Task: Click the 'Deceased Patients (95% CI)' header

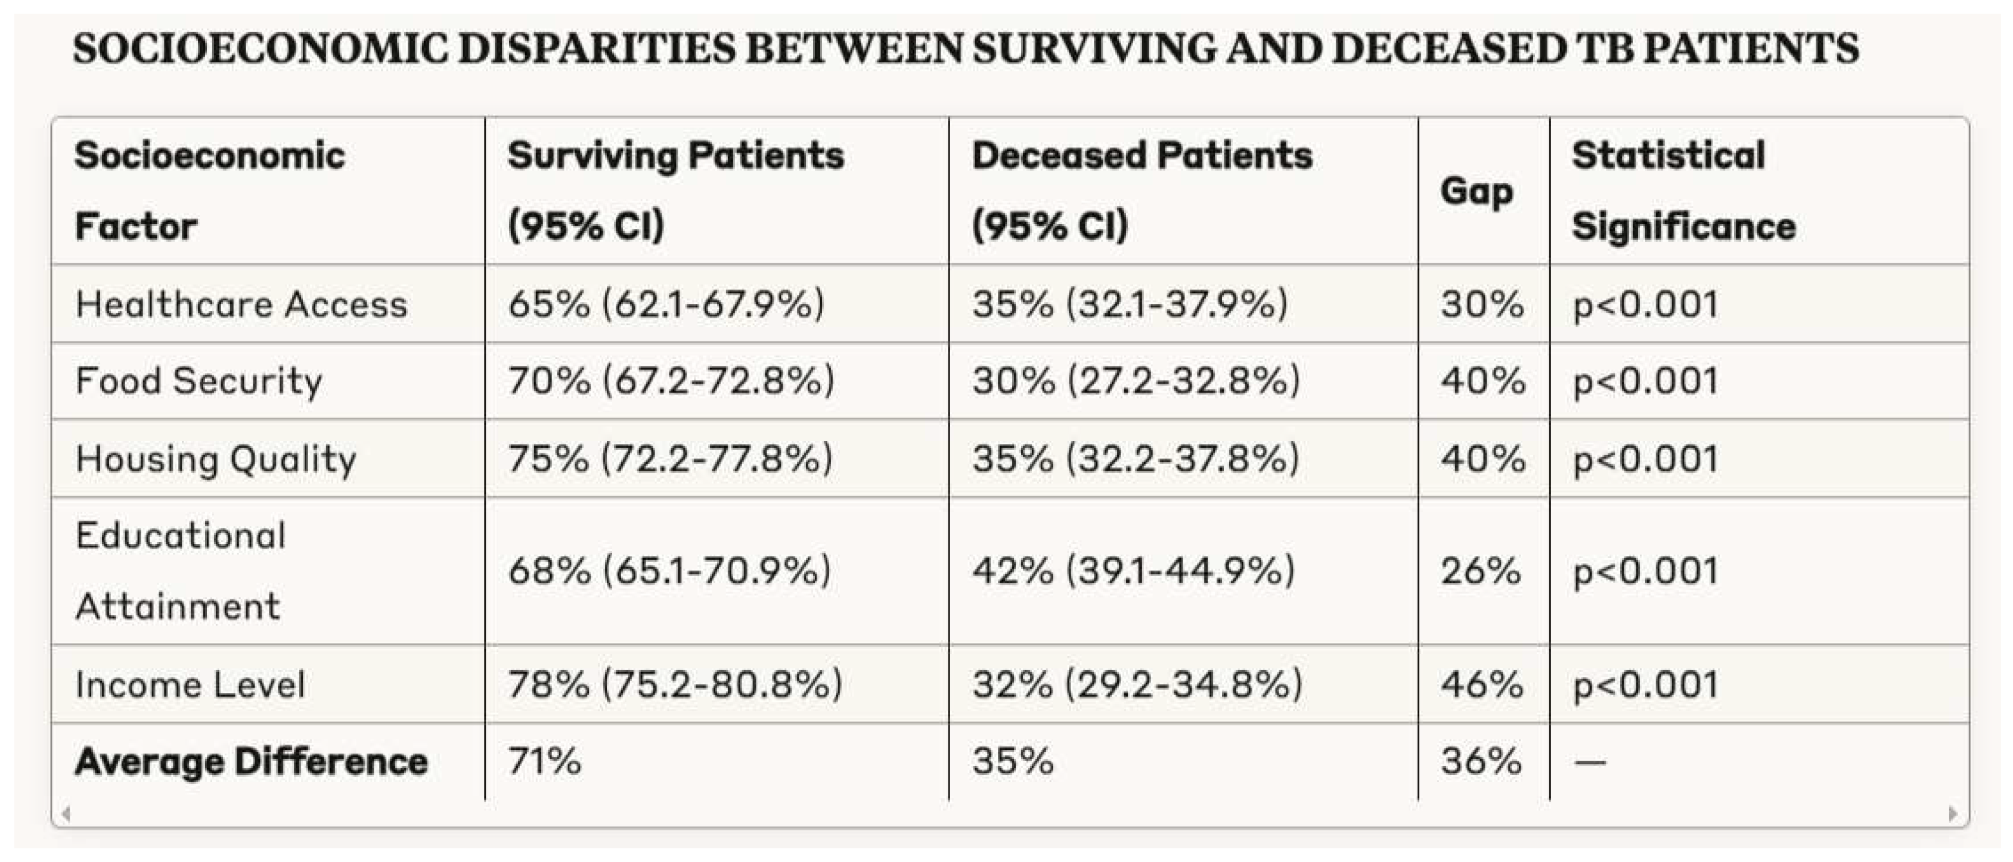Action: tap(1141, 191)
